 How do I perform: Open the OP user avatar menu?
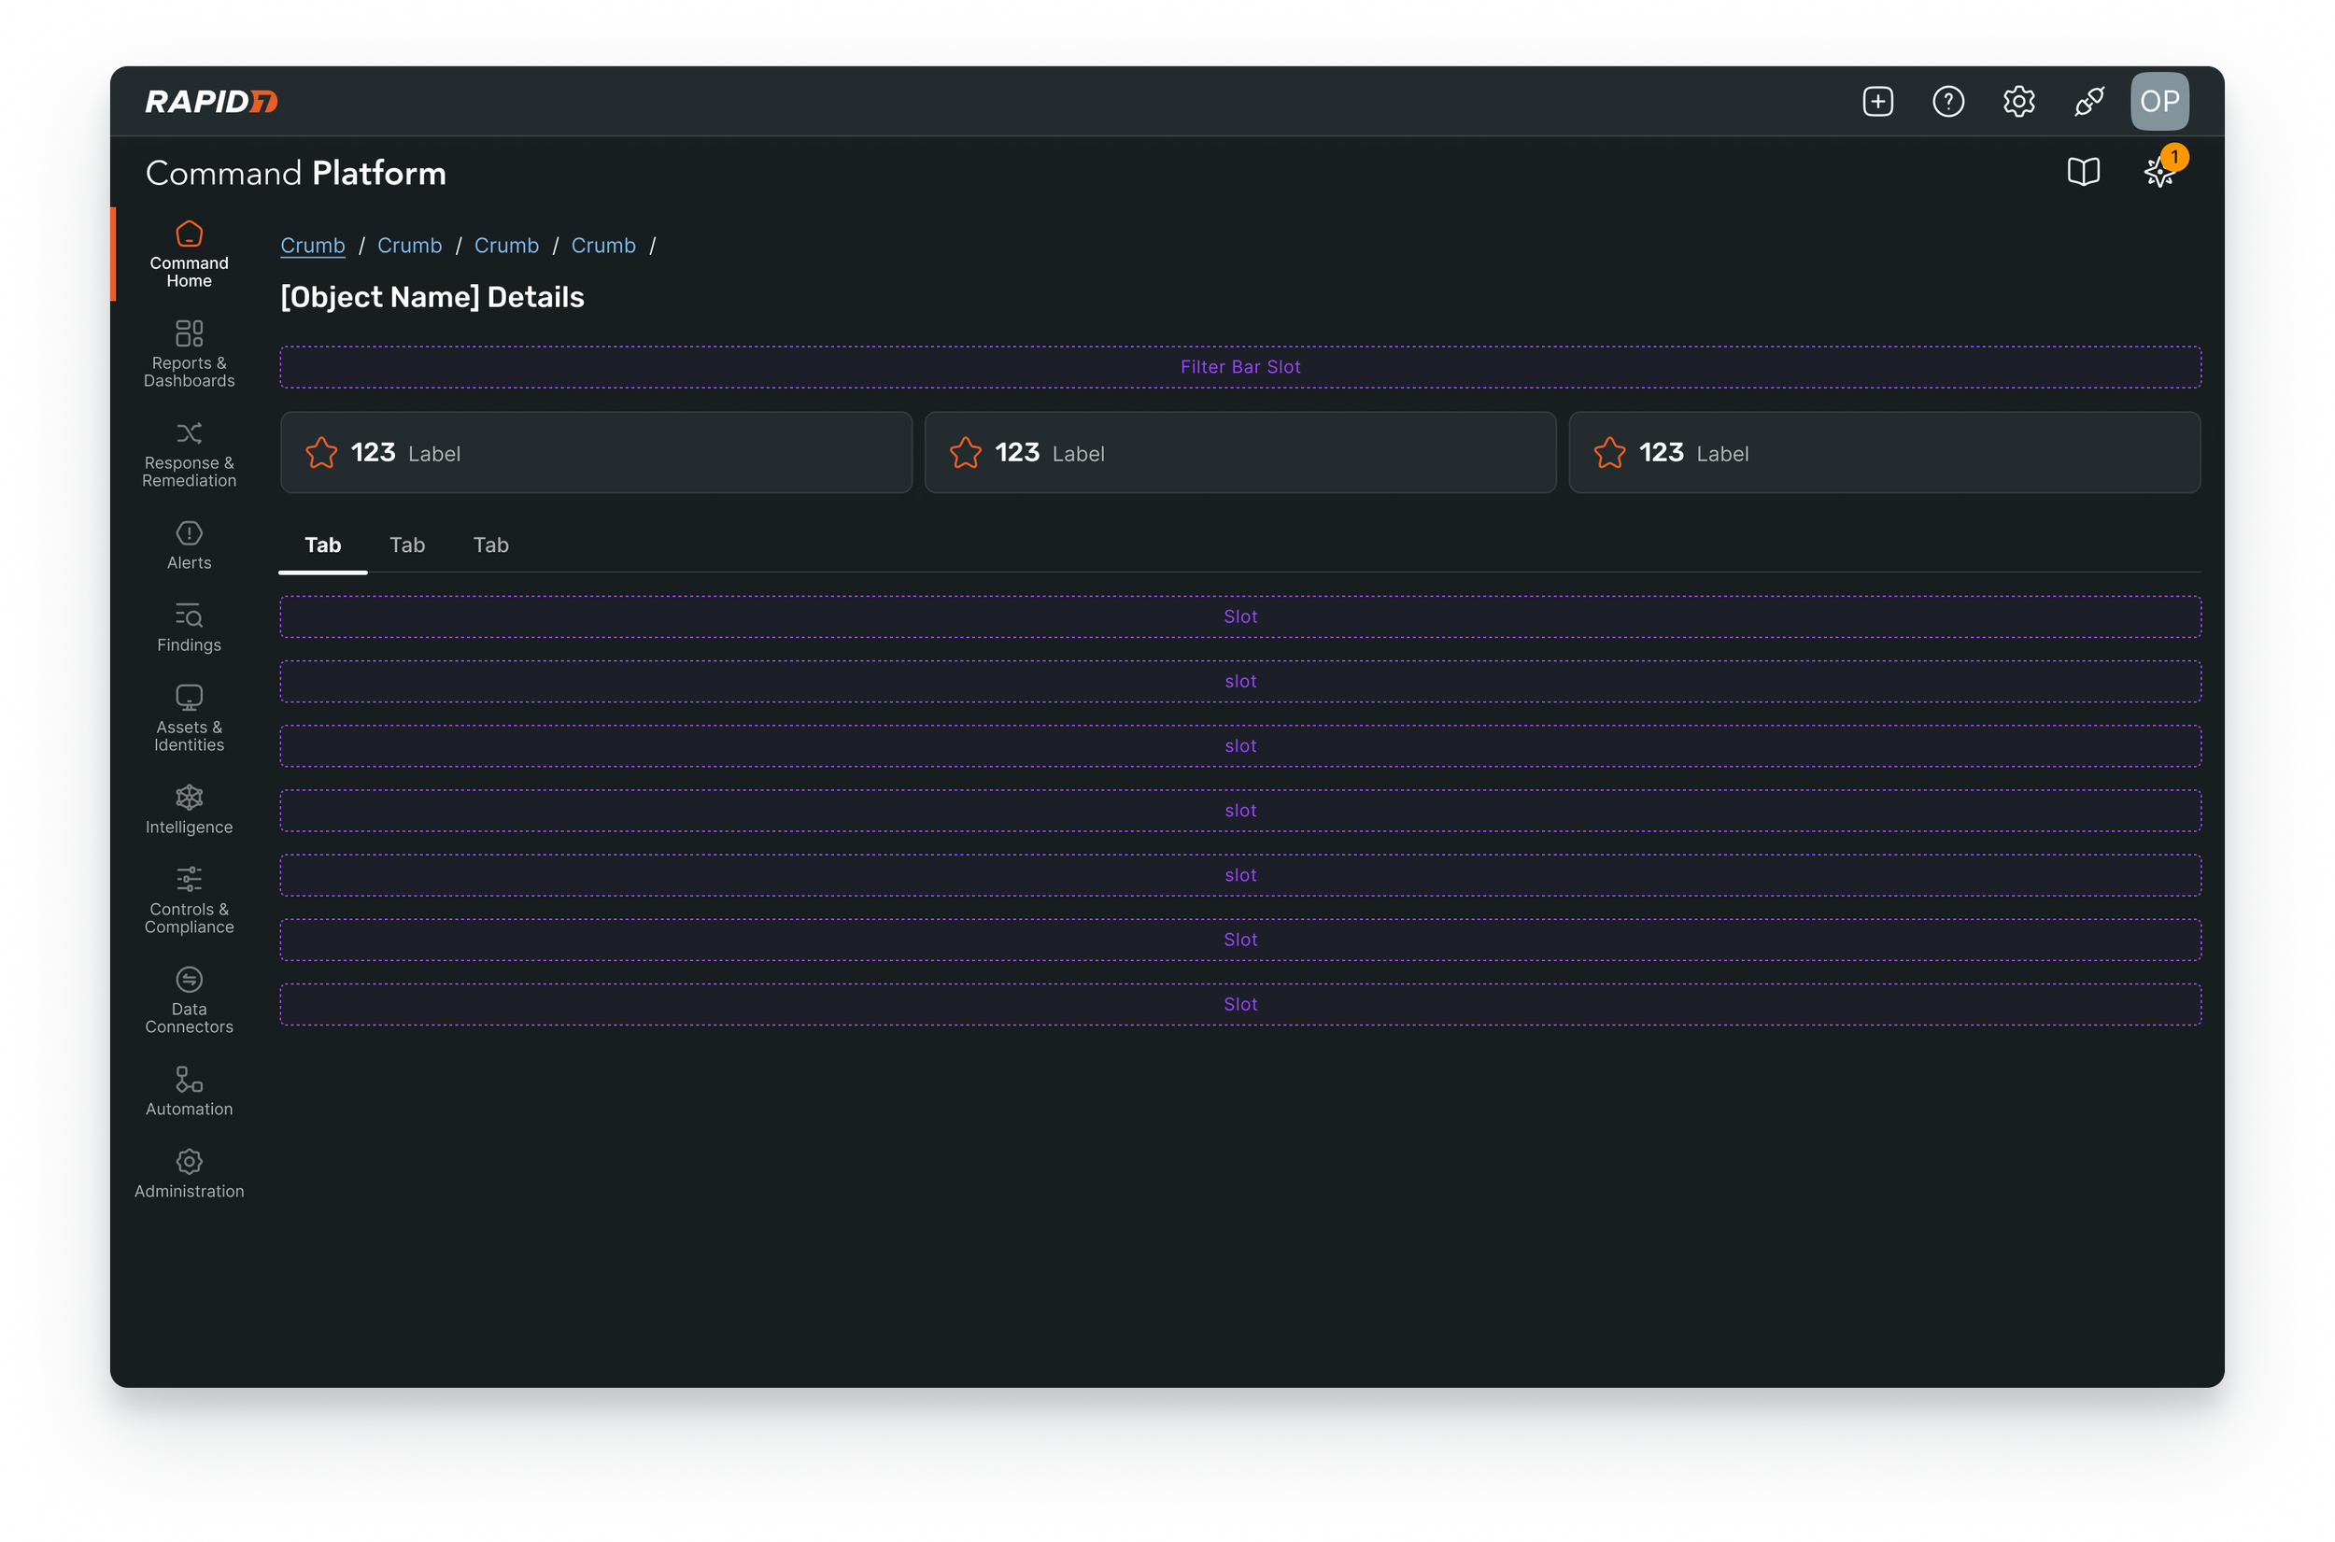point(2159,101)
